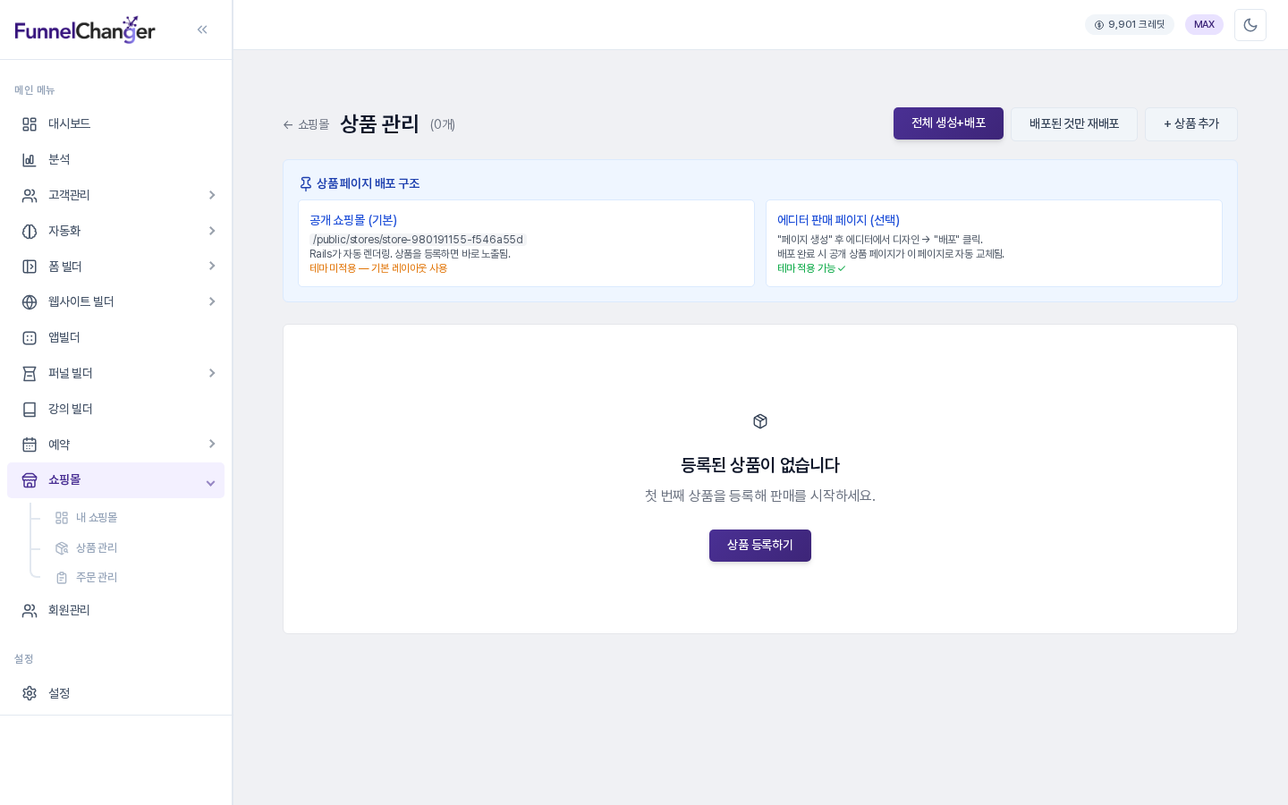Image resolution: width=1288 pixels, height=805 pixels.
Task: Open the 앱빌더 menu item
Action: pyautogui.click(x=115, y=338)
